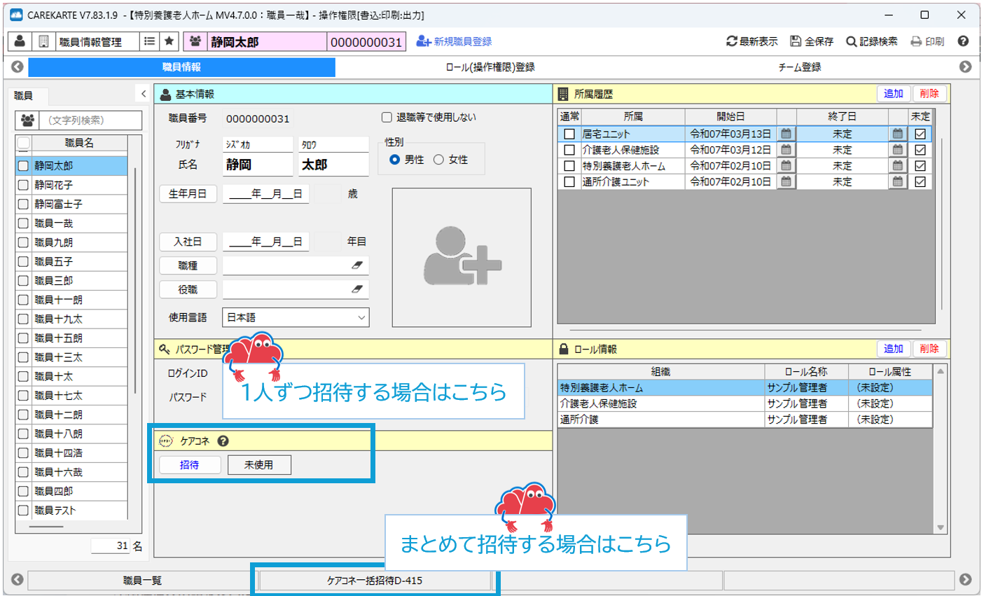Select the 女性 radio button
This screenshot has width=984, height=596.
tap(438, 160)
